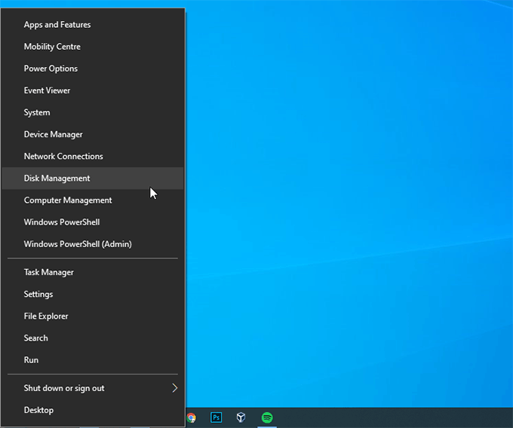Open Apps and Features

(57, 25)
